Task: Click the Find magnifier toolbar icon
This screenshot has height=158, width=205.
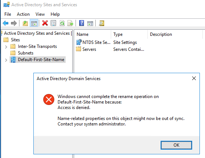Action: 102,23
